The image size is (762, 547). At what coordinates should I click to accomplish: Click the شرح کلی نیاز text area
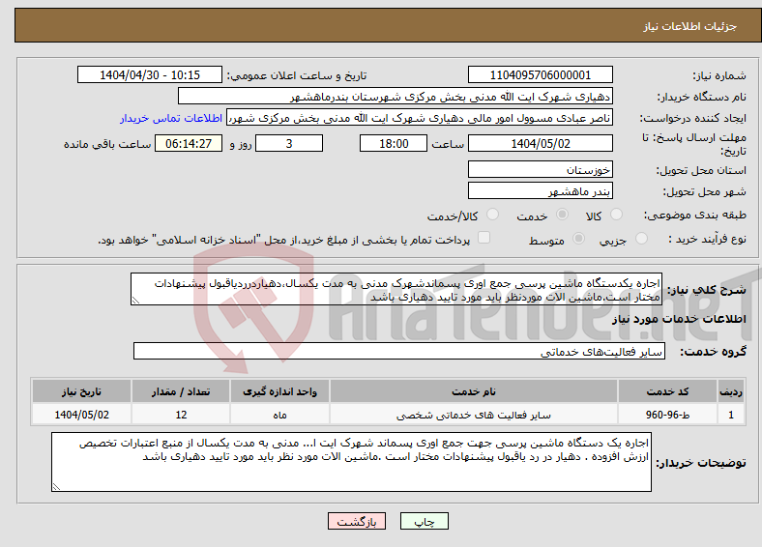click(396, 289)
